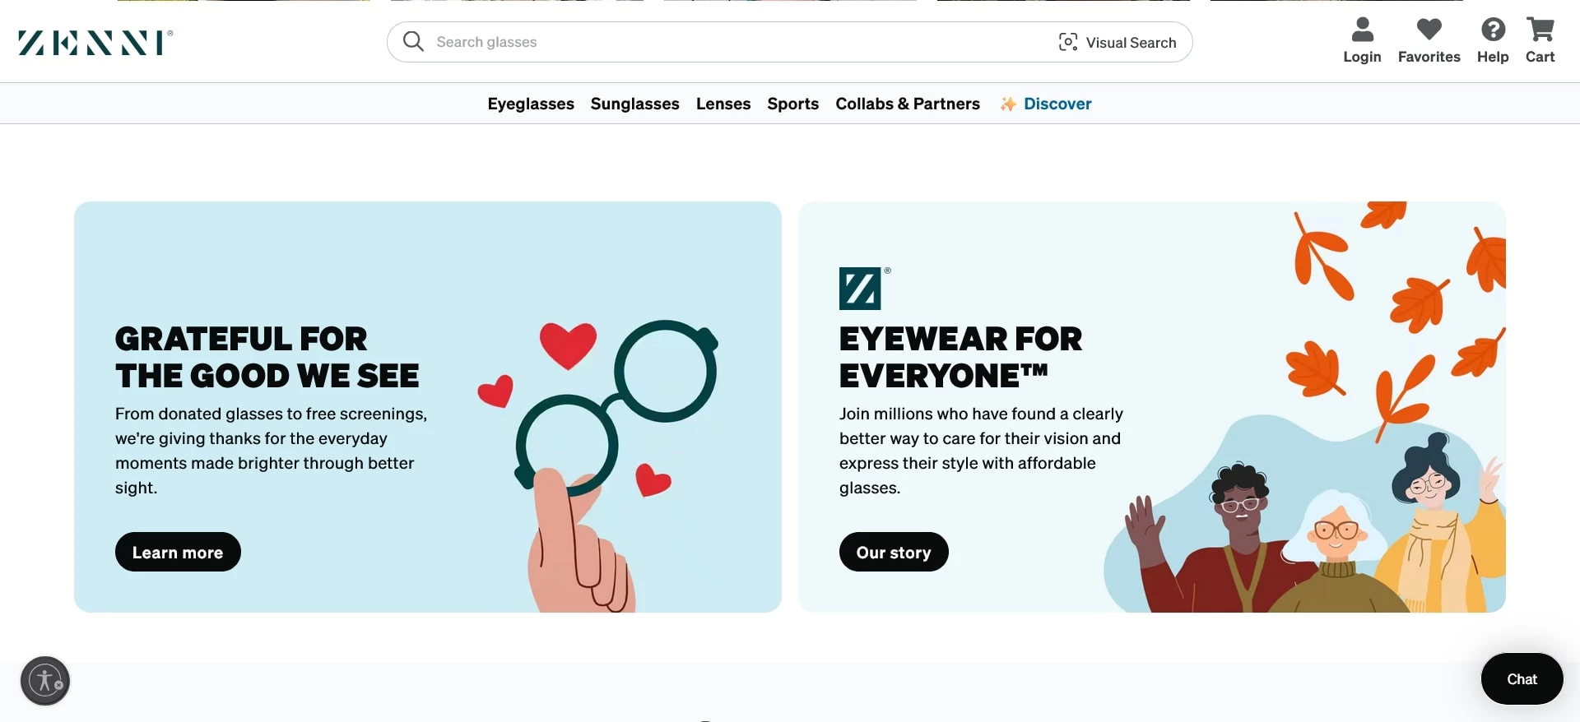The height and width of the screenshot is (722, 1580).
Task: Open the Lenses menu
Action: click(x=723, y=104)
